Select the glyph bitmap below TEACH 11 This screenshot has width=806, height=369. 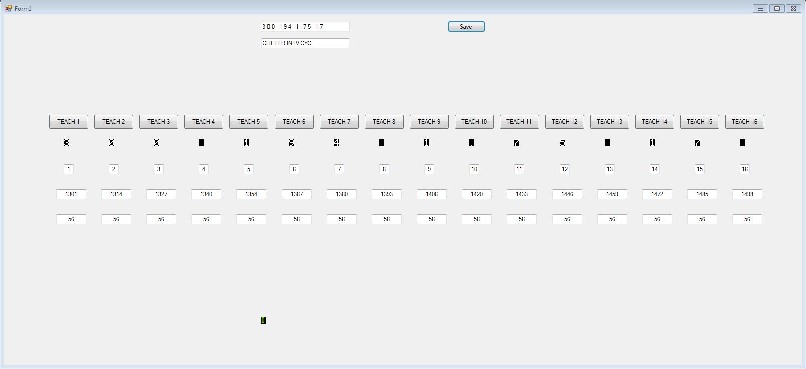[517, 143]
